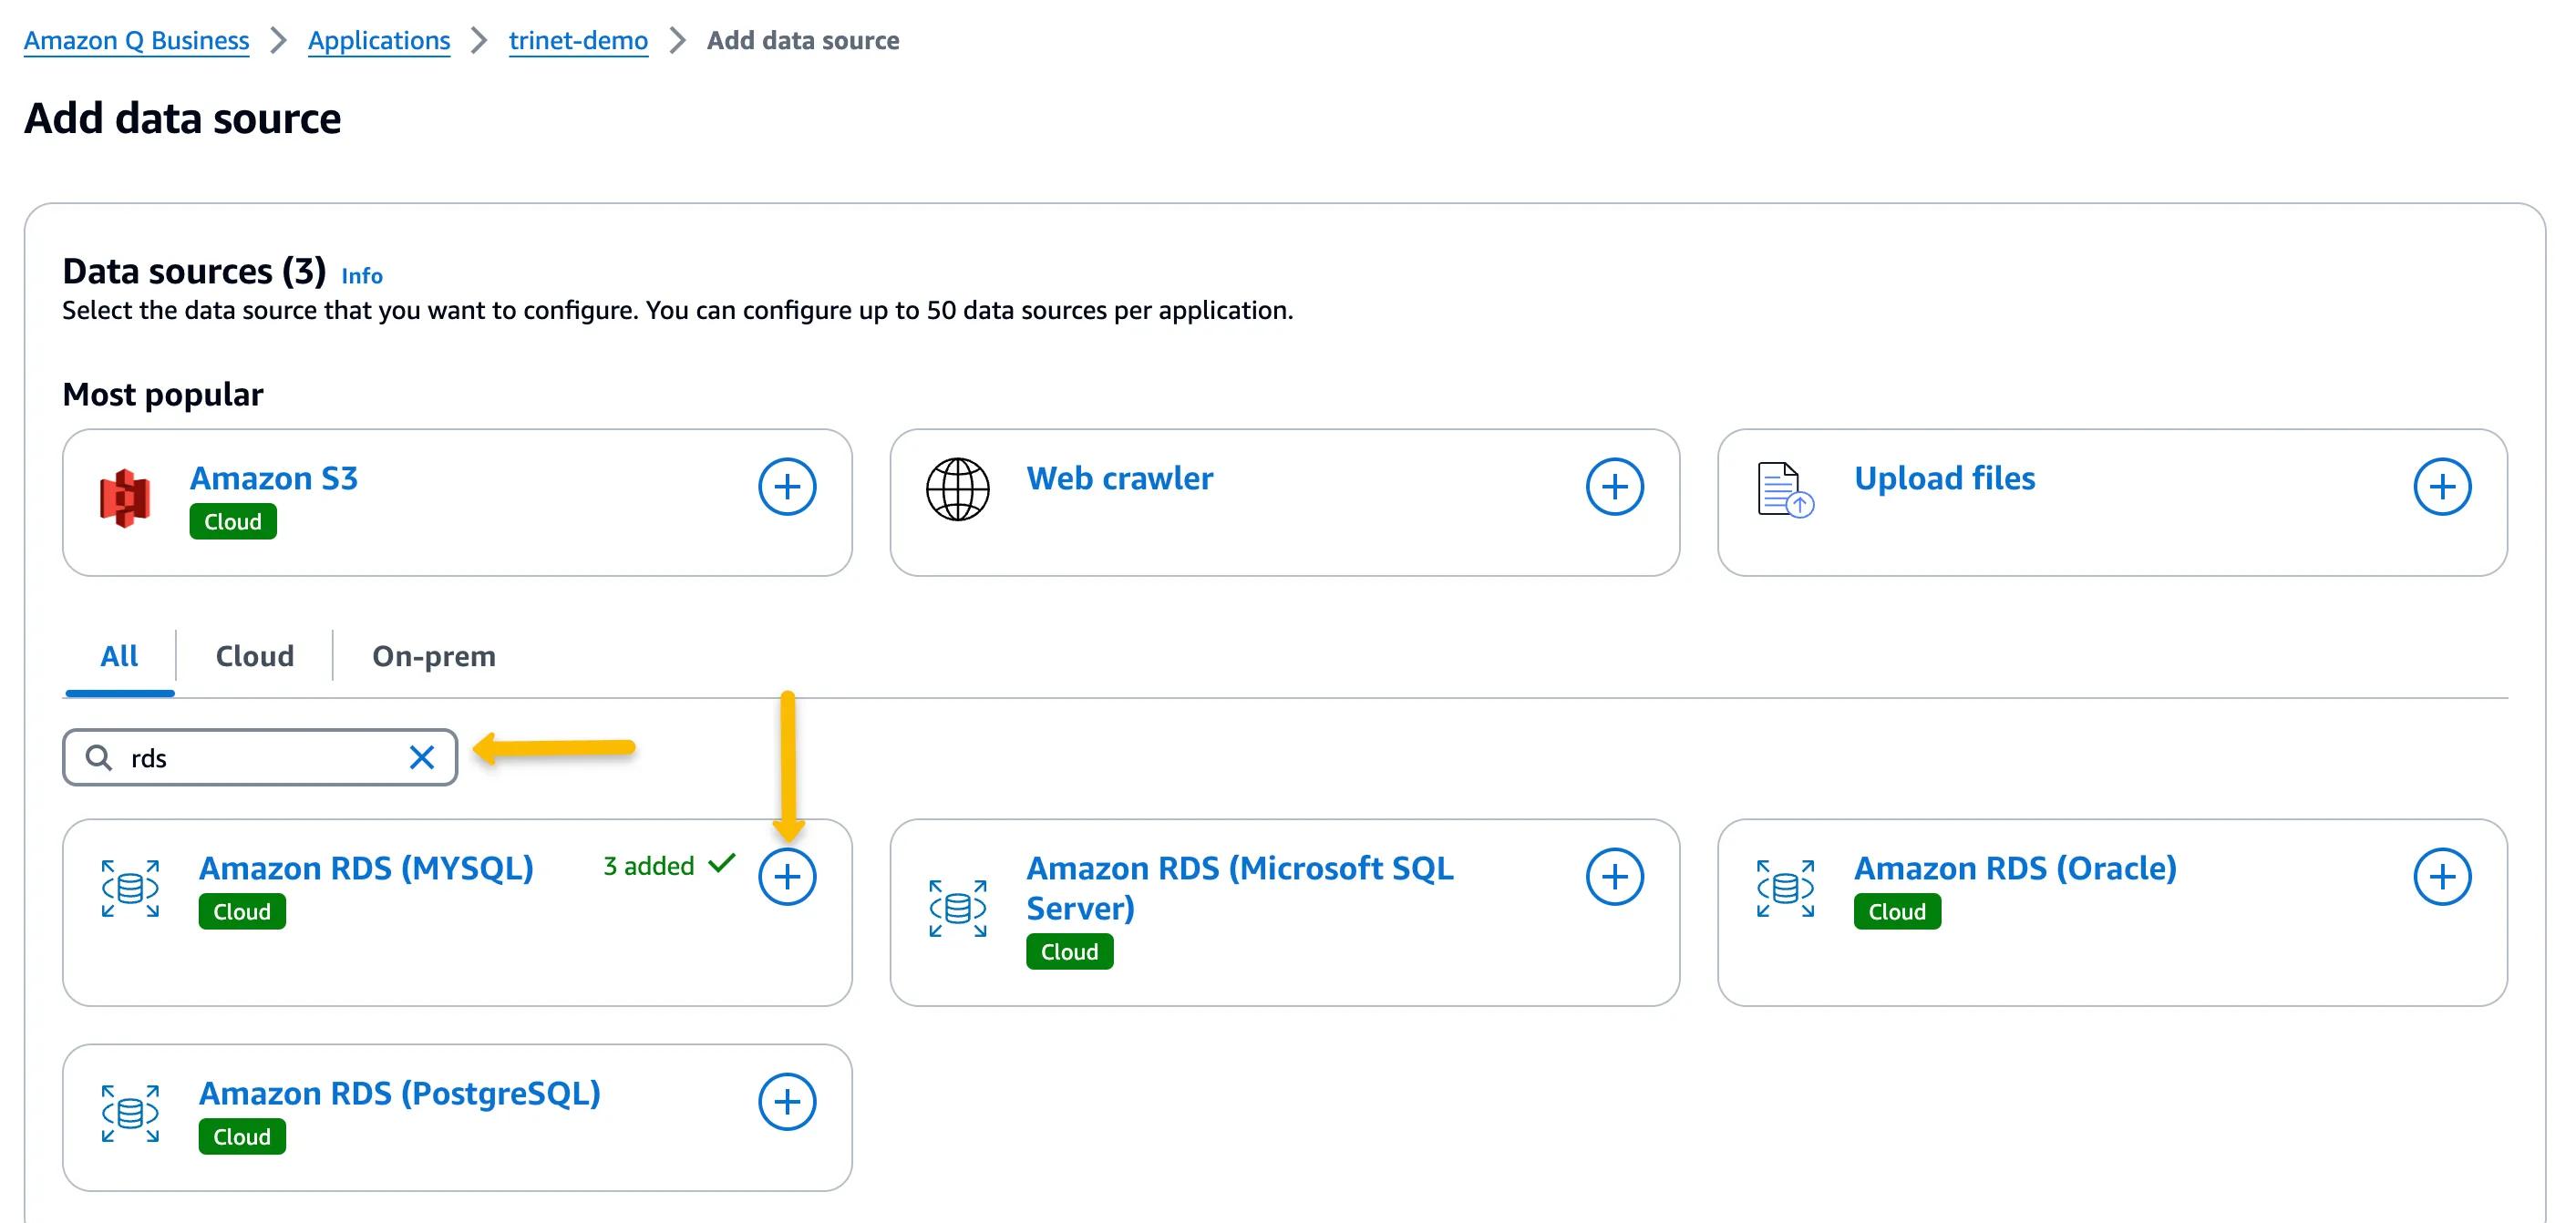Open Amazon Q Business breadcrumb link

tap(136, 40)
